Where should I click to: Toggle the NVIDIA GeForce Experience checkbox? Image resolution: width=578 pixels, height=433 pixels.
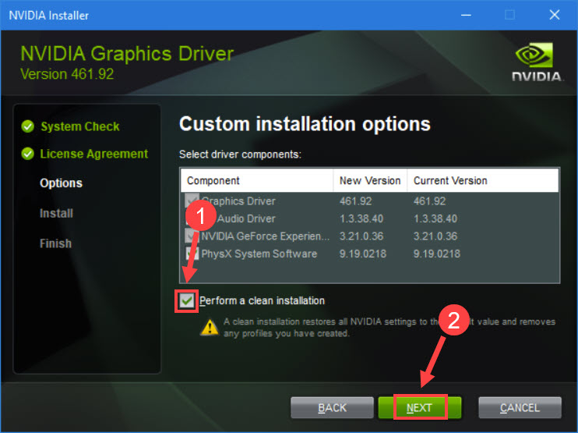192,236
